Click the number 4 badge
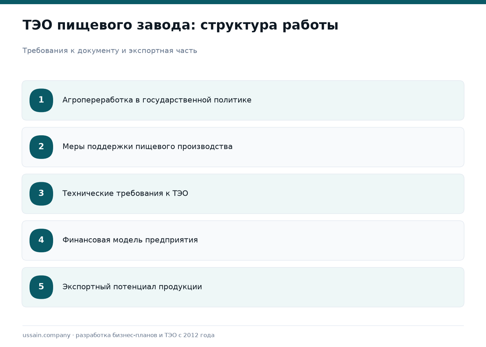The height and width of the screenshot is (347, 486). [x=41, y=240]
